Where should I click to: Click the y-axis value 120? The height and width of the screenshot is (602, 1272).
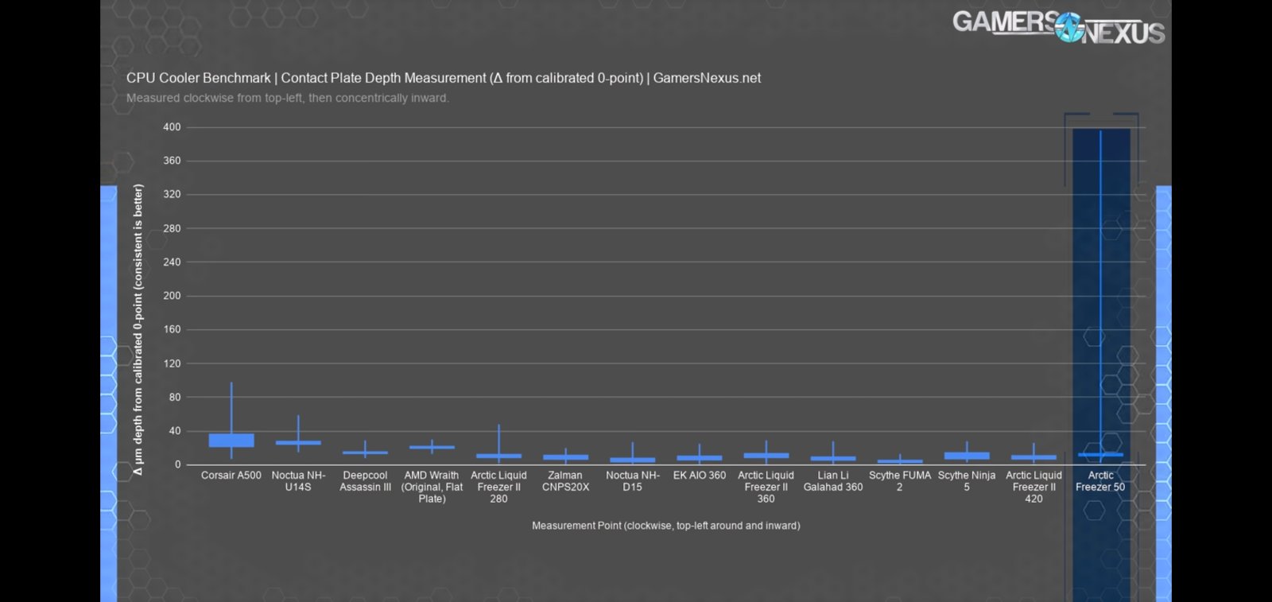pyautogui.click(x=172, y=363)
